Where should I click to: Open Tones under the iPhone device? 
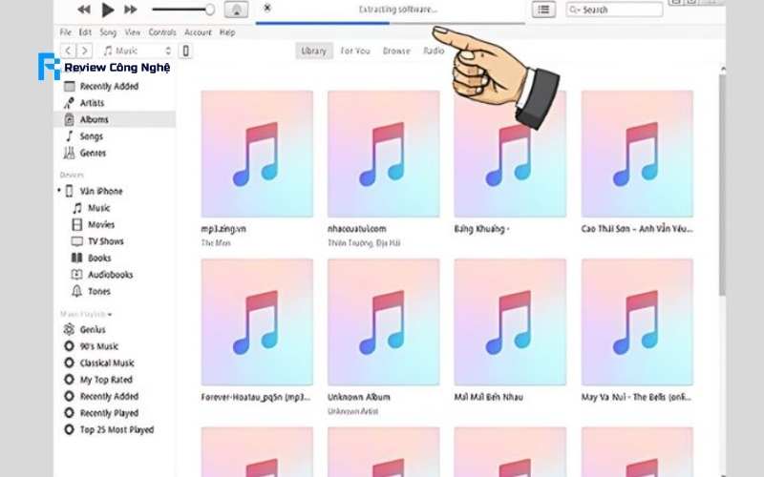click(99, 291)
